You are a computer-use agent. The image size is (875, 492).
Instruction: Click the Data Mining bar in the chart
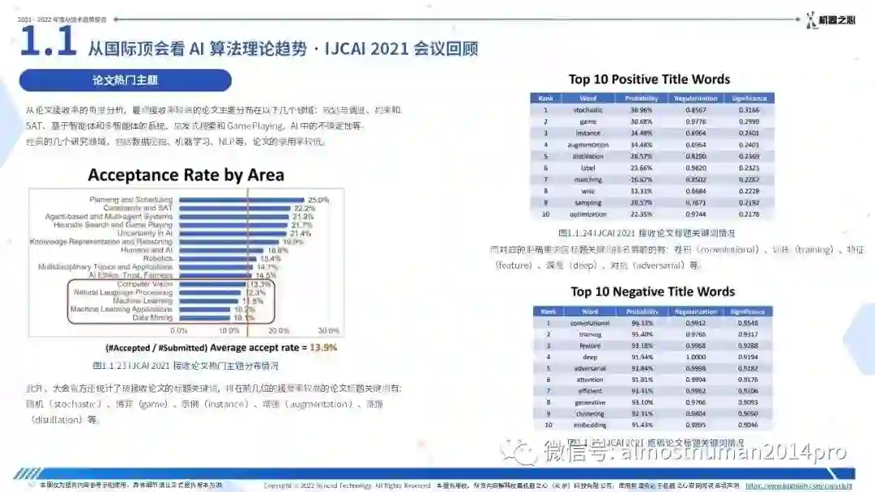point(203,317)
